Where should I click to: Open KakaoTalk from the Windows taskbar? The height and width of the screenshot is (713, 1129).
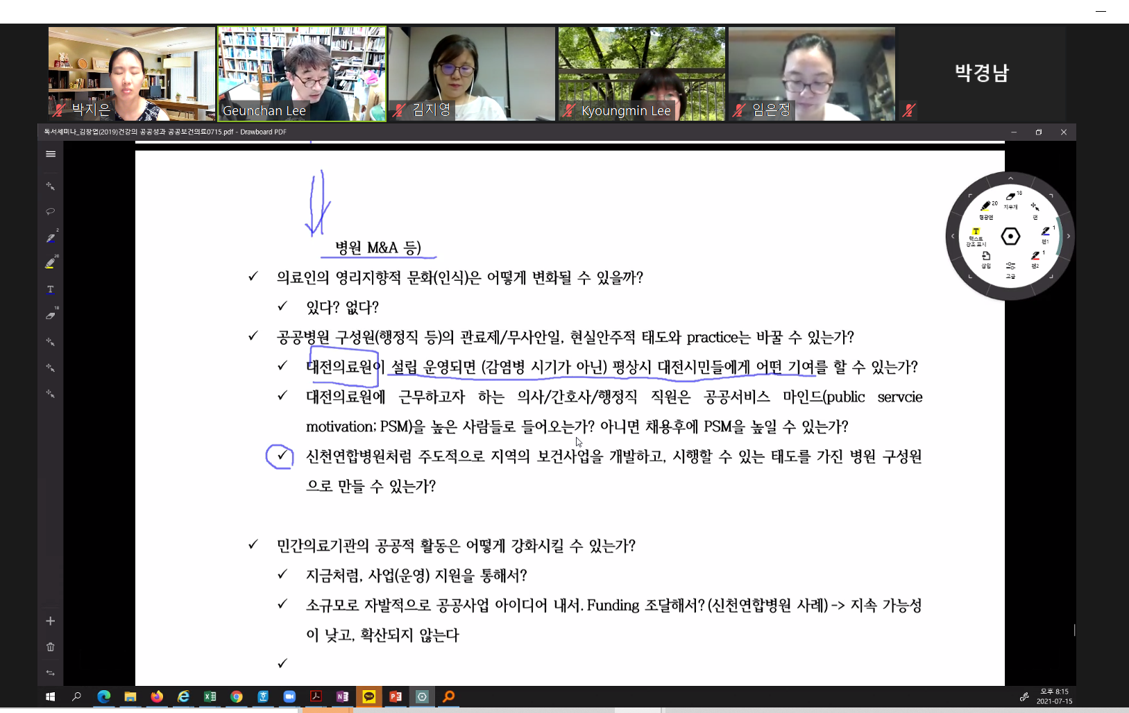click(369, 696)
